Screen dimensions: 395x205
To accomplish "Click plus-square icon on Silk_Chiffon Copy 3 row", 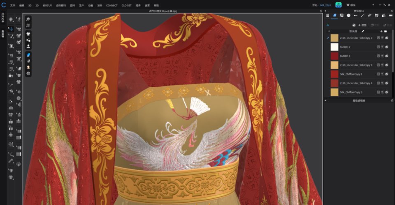I will coord(379,92).
